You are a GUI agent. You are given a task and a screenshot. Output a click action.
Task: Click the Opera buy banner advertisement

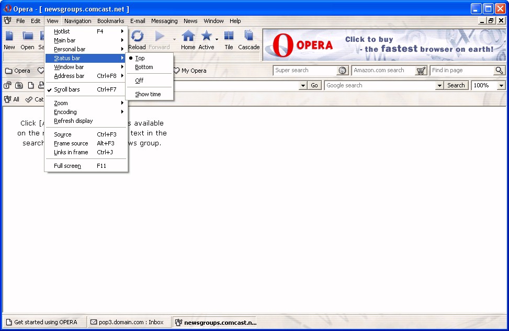coord(384,45)
